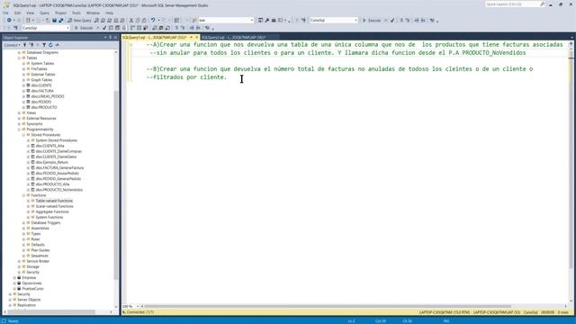Collapse the Functions node
This screenshot has height=324, width=576.
tap(23, 195)
